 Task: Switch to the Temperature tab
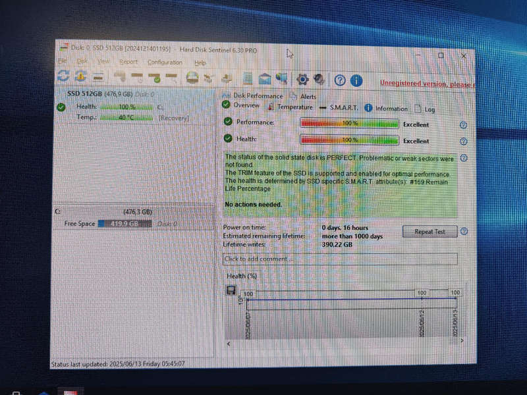(291, 107)
